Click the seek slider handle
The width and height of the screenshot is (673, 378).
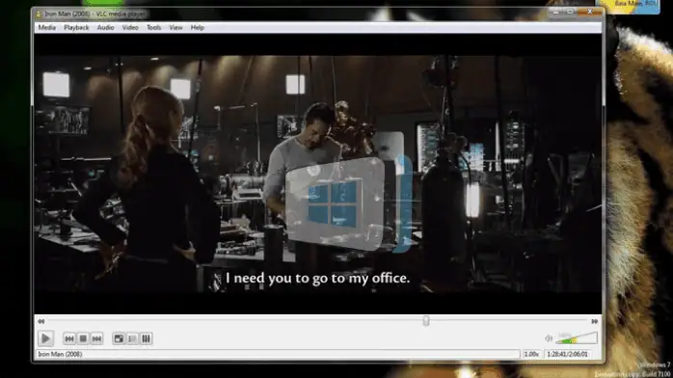[426, 321]
